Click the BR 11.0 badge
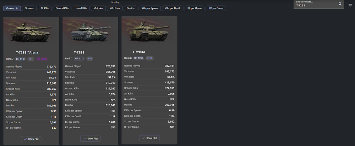355x146 pixels. [21, 59]
